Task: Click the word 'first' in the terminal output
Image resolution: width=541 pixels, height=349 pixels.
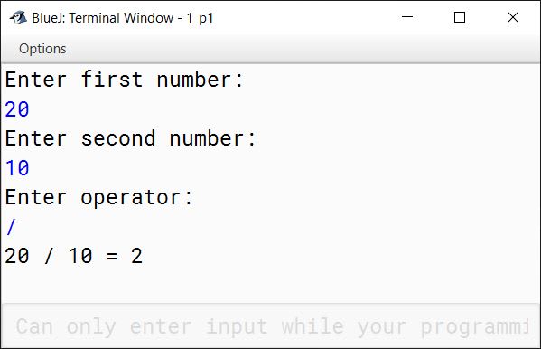Action: click(x=112, y=80)
